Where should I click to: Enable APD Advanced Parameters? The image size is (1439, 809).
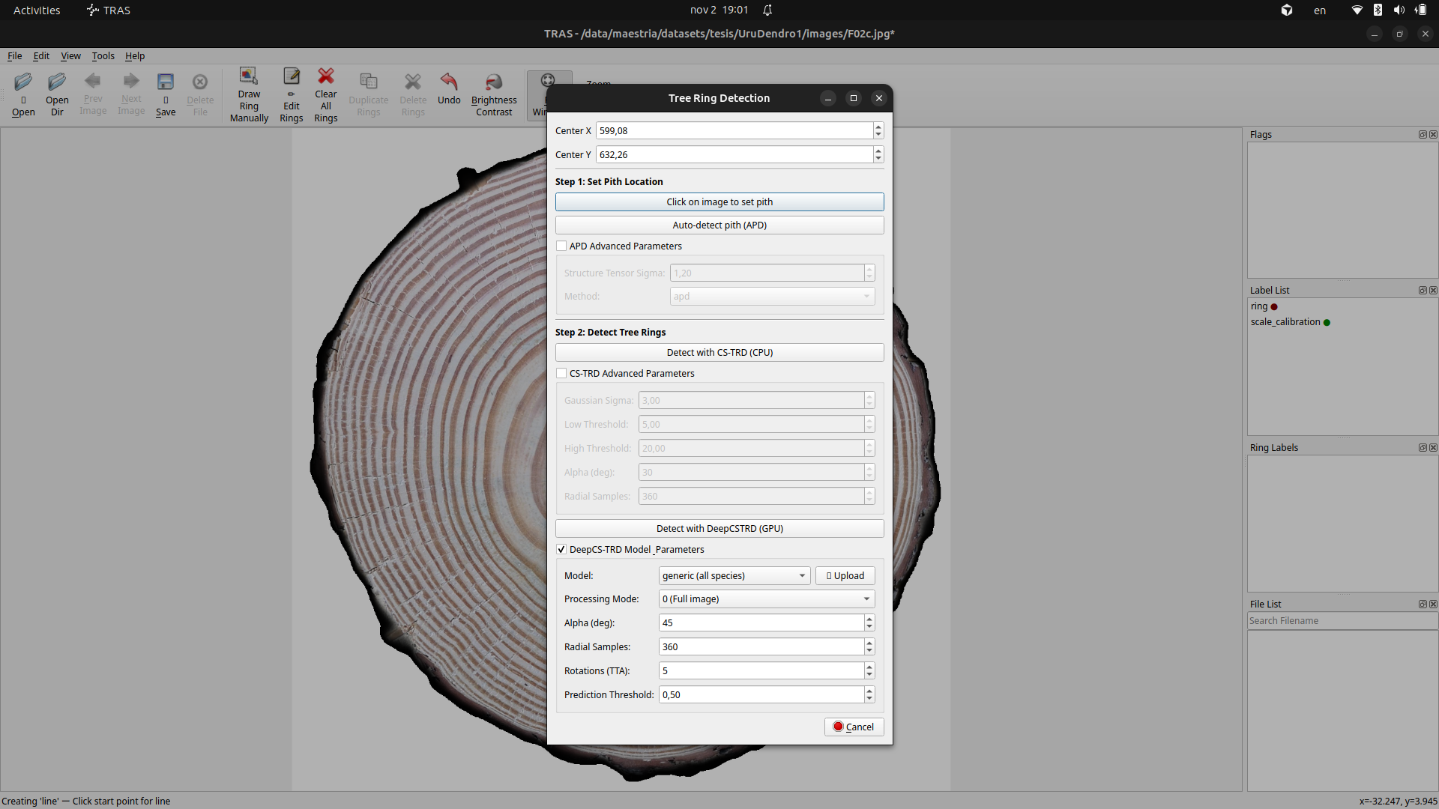pos(561,246)
